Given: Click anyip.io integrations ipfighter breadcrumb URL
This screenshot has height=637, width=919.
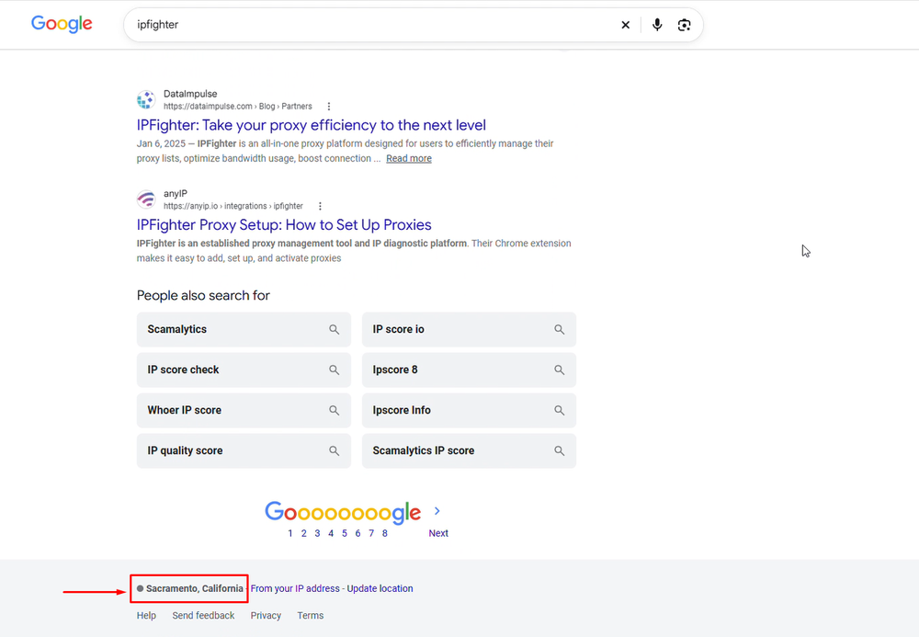Looking at the screenshot, I should pyautogui.click(x=233, y=206).
